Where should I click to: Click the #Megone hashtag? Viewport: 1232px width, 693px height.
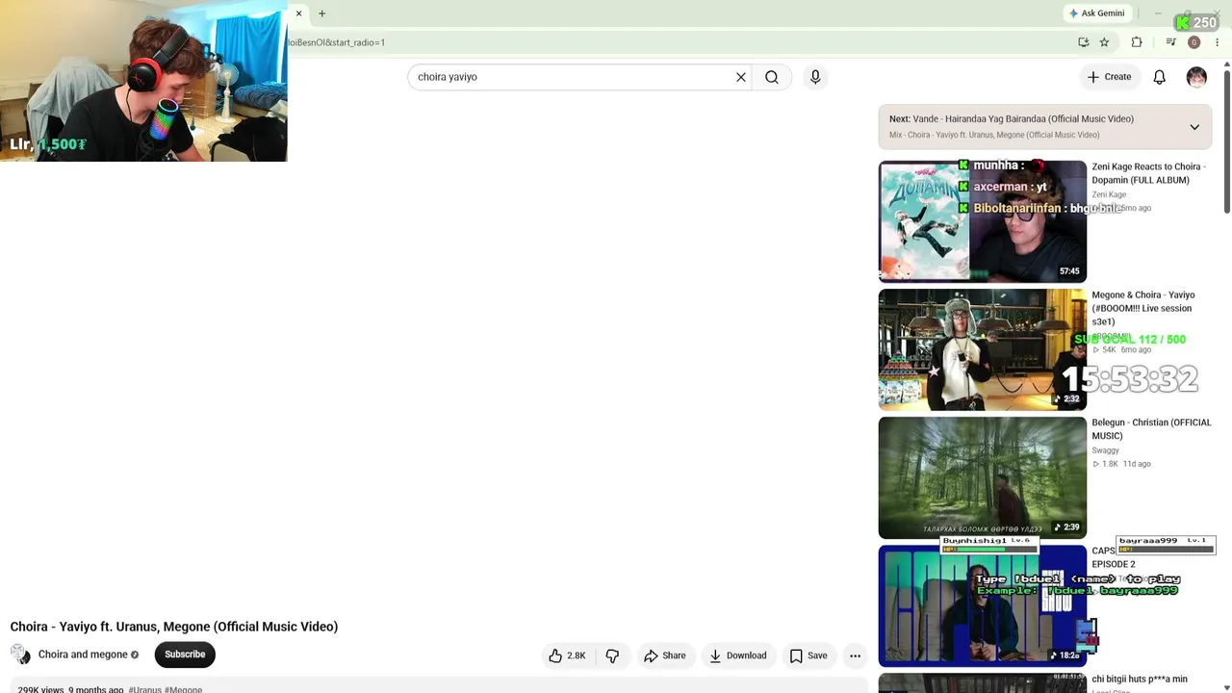click(184, 689)
